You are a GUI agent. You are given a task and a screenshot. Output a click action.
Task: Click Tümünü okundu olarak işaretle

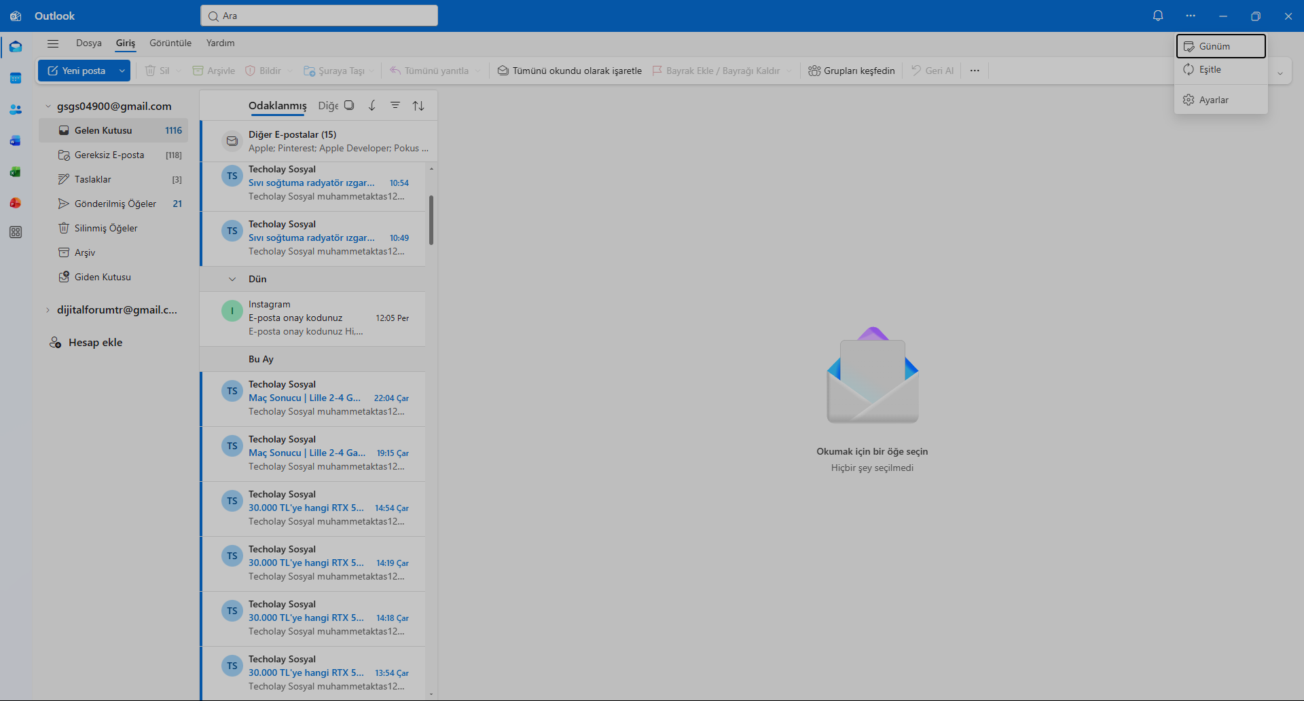tap(569, 71)
